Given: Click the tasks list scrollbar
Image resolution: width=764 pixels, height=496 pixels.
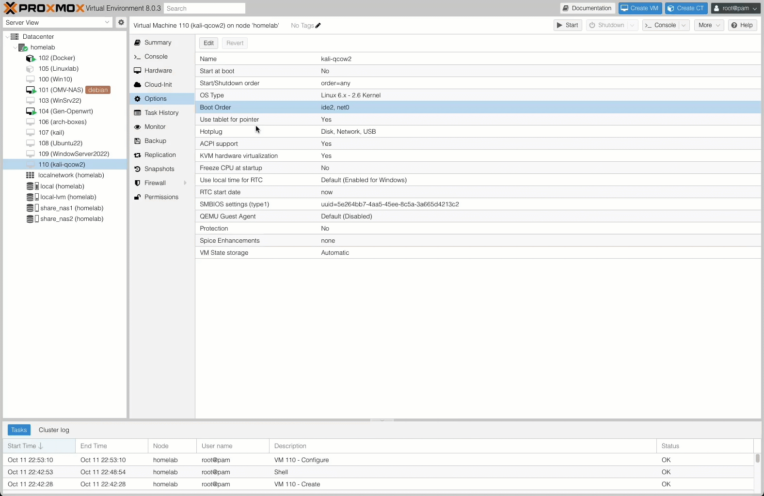Looking at the screenshot, I should [757, 458].
